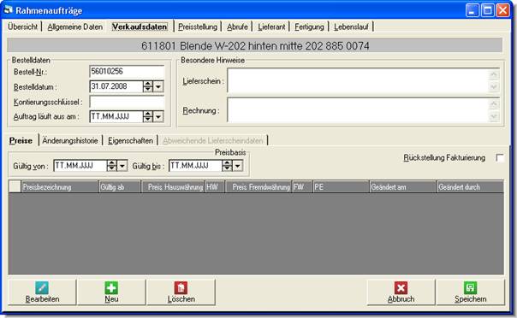Viewport: 517px width, 318px height.
Task: Click the red X Abbruch icon
Action: click(x=401, y=288)
